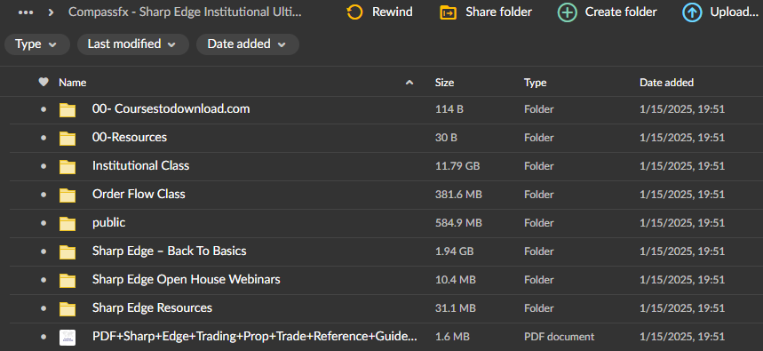Viewport: 763px width, 351px height.
Task: Click the Upload arrow icon
Action: click(x=692, y=12)
